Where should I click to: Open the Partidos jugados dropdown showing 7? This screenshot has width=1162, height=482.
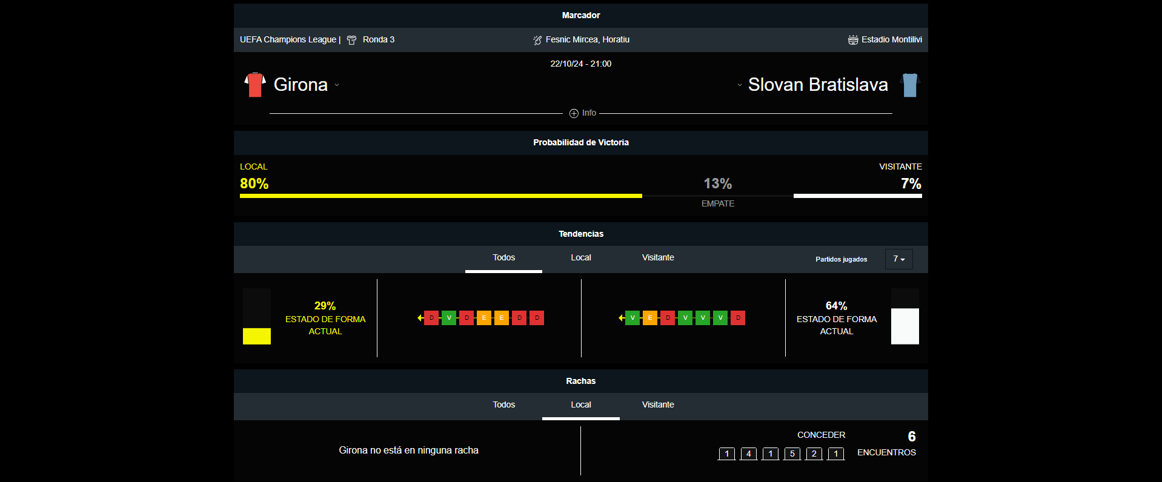point(899,259)
